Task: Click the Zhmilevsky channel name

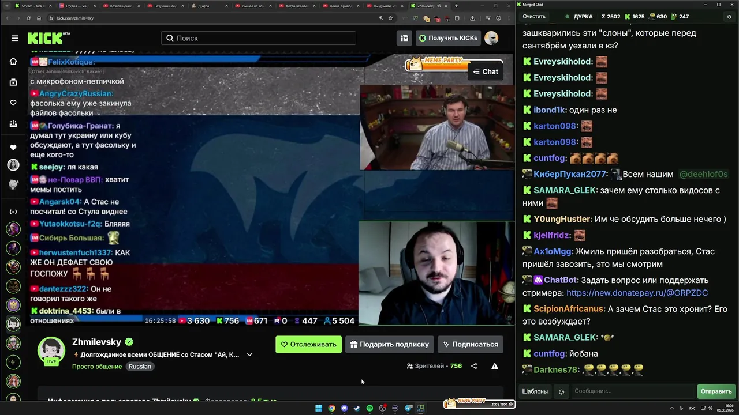Action: pos(97,342)
